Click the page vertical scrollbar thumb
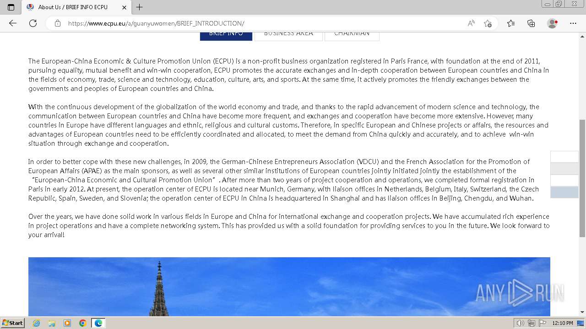586x329 pixels. 582,178
